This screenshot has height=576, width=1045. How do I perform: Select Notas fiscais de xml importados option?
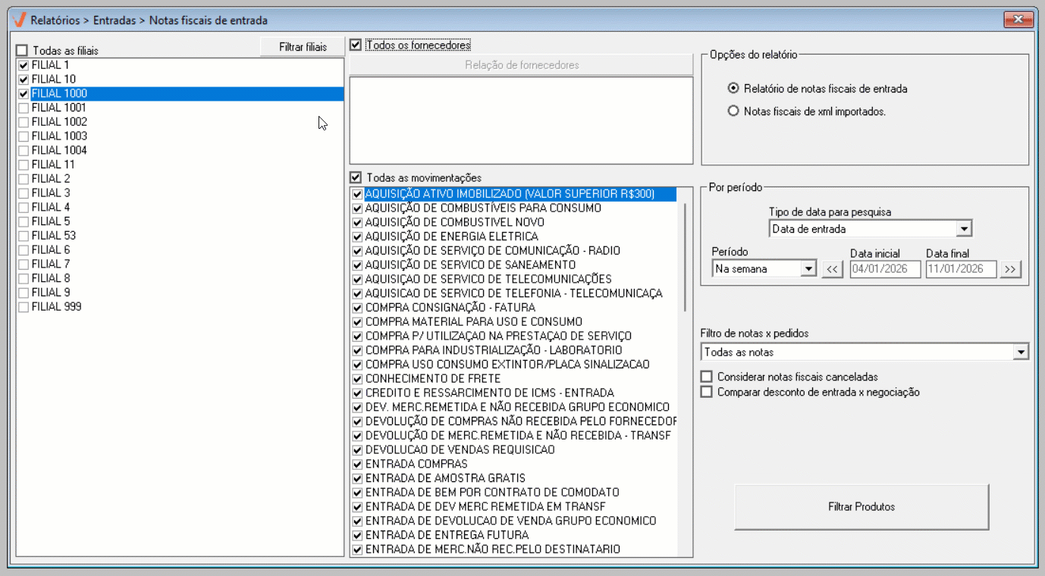[733, 111]
